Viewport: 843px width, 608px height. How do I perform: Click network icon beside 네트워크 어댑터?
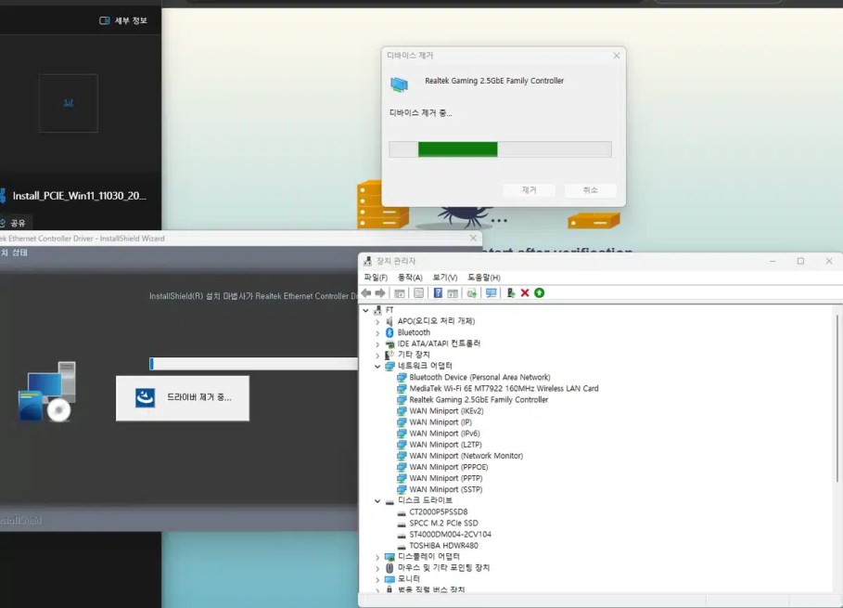tap(390, 366)
